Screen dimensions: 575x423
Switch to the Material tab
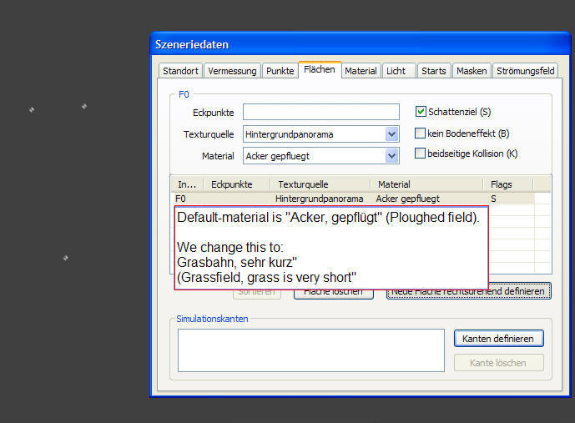pyautogui.click(x=361, y=71)
